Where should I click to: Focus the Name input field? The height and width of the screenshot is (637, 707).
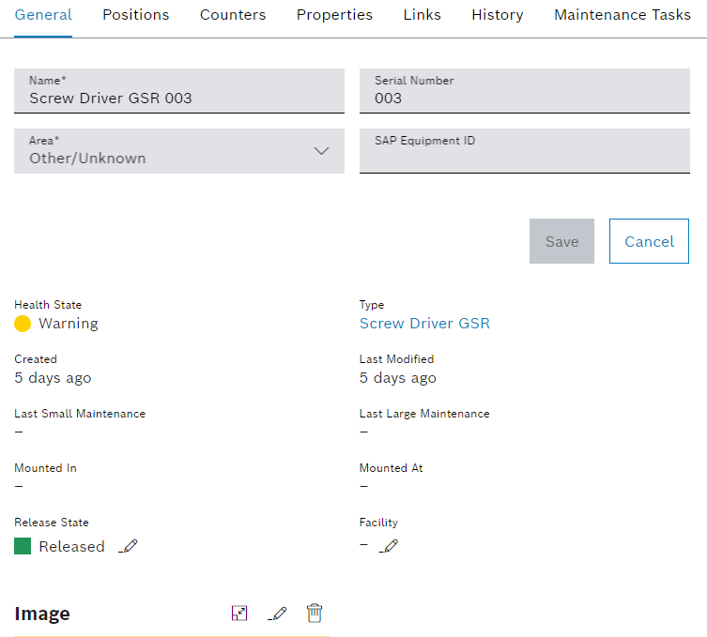click(x=179, y=91)
